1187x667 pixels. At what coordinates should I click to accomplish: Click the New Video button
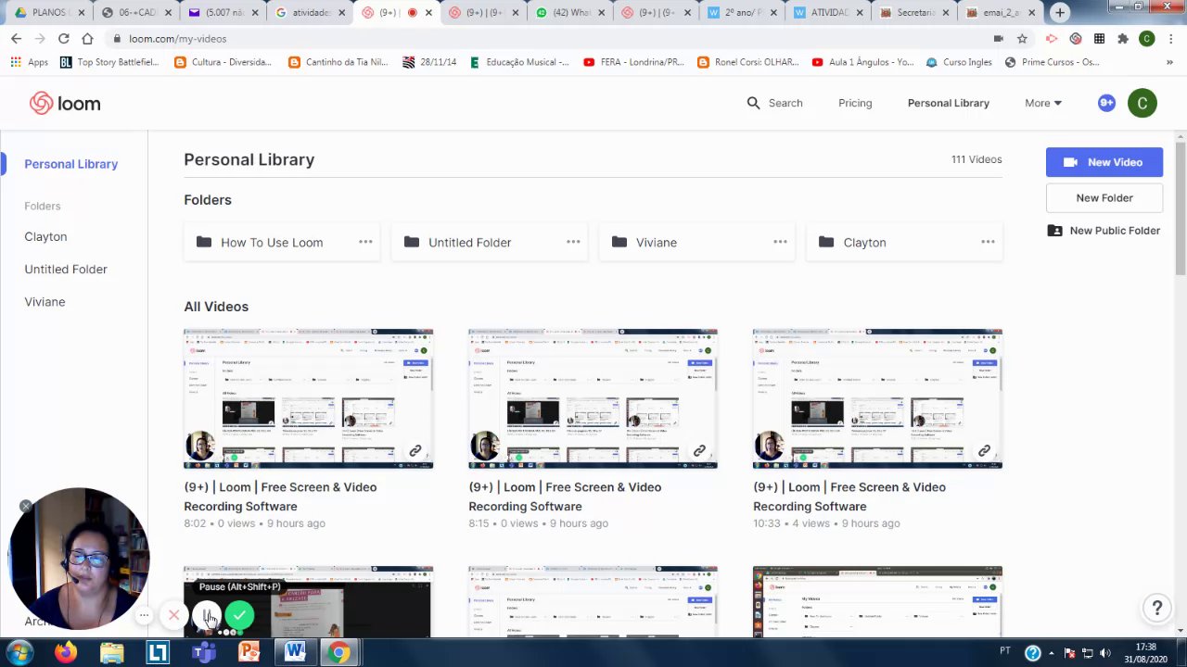1104,162
